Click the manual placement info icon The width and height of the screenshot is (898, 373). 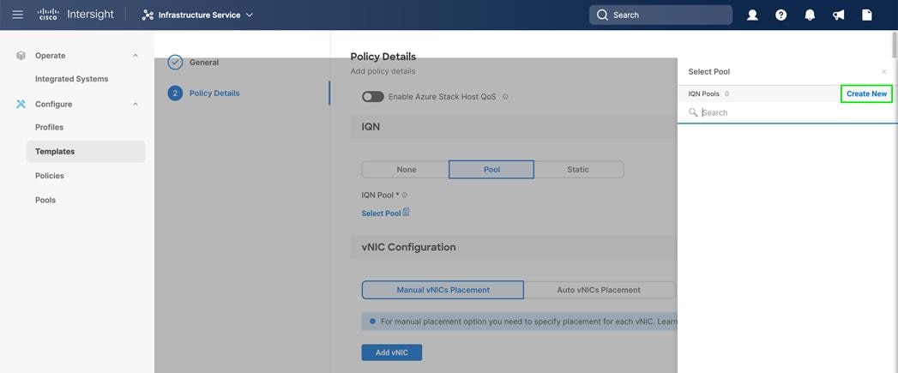point(372,322)
